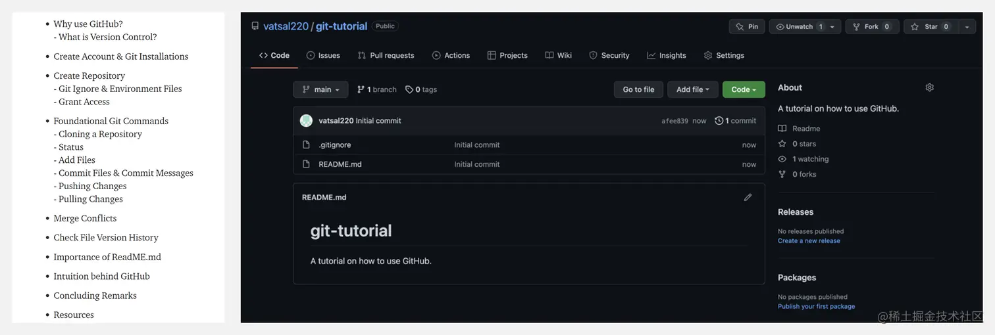Image resolution: width=995 pixels, height=335 pixels.
Task: Click the Releases heading
Action: click(x=796, y=212)
